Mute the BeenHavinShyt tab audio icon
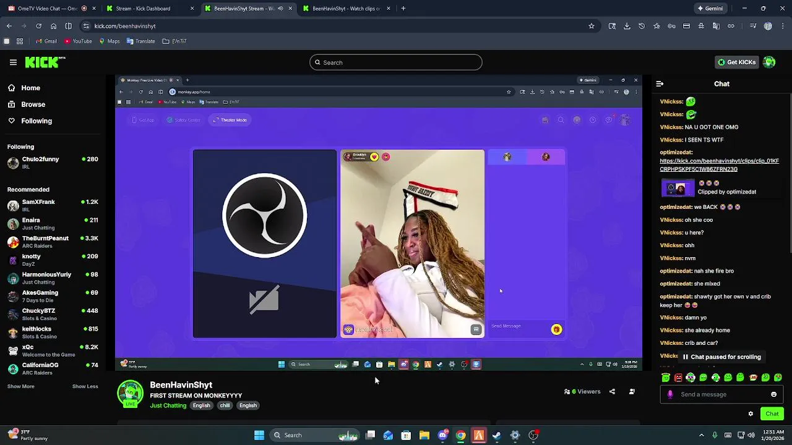This screenshot has height=445, width=792. coord(280,9)
